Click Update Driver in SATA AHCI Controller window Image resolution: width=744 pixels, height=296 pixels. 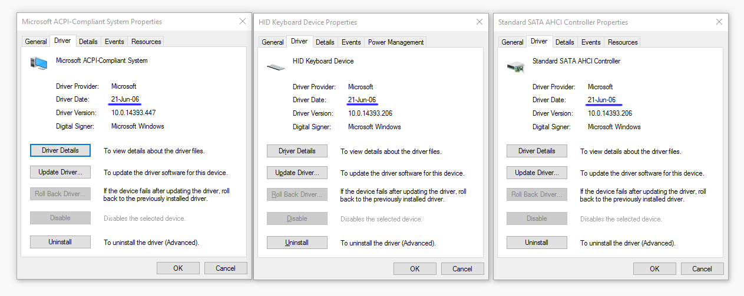tap(537, 173)
